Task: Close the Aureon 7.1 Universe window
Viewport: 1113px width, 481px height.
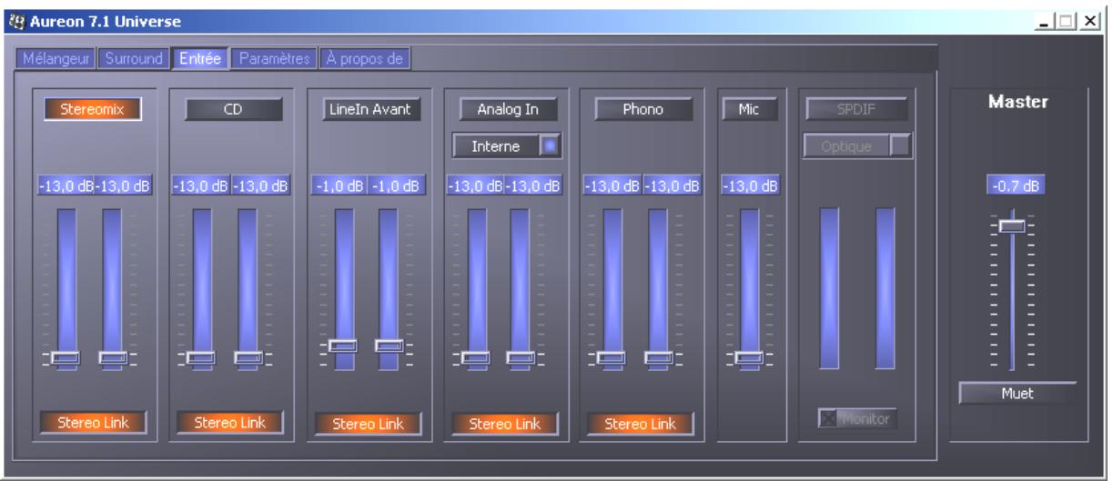Action: pyautogui.click(x=1091, y=21)
